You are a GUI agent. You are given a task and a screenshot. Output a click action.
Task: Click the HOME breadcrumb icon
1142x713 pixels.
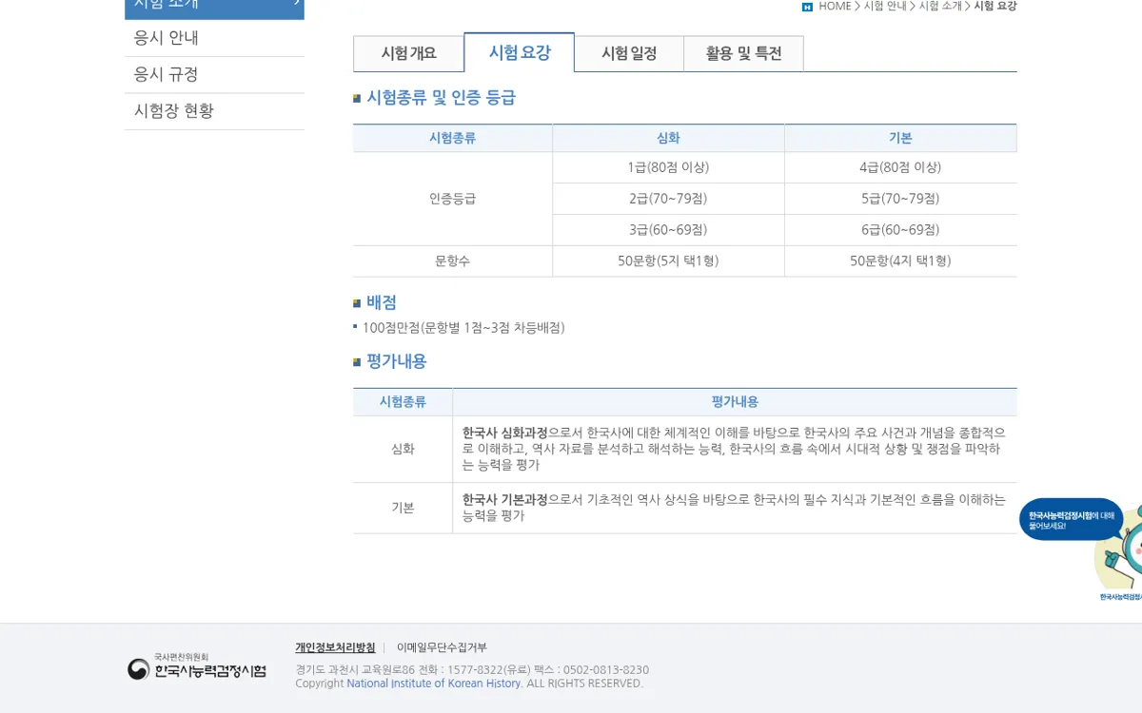pos(807,7)
